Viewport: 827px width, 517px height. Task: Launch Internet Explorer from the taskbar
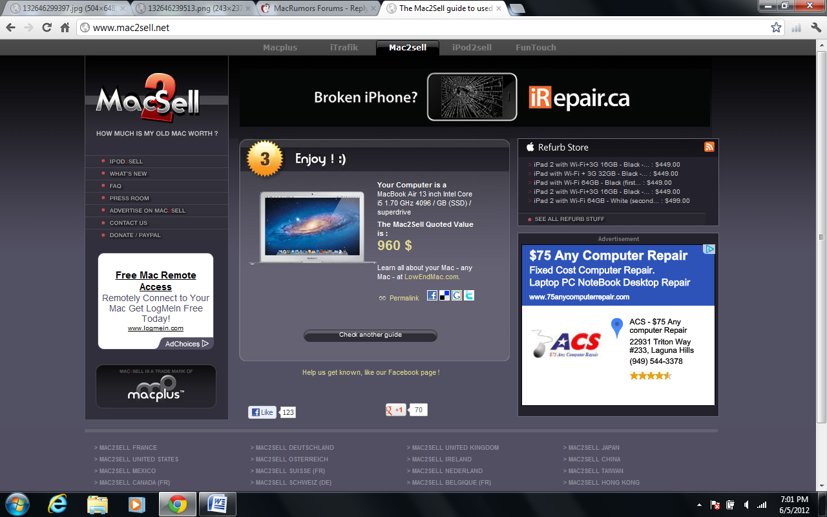(x=57, y=504)
